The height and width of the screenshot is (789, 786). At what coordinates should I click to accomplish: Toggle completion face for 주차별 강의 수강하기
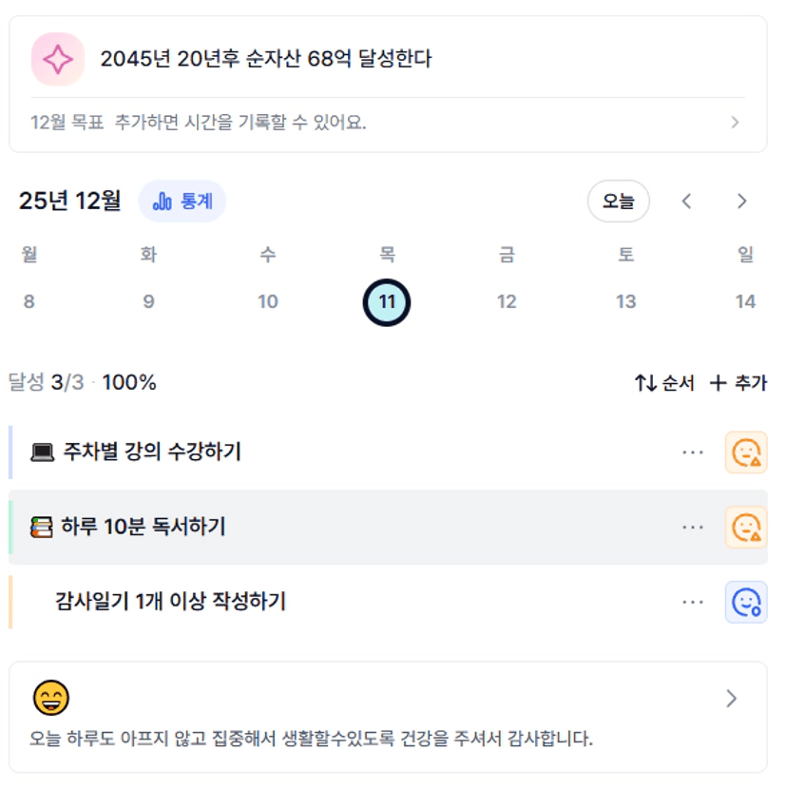point(746,452)
